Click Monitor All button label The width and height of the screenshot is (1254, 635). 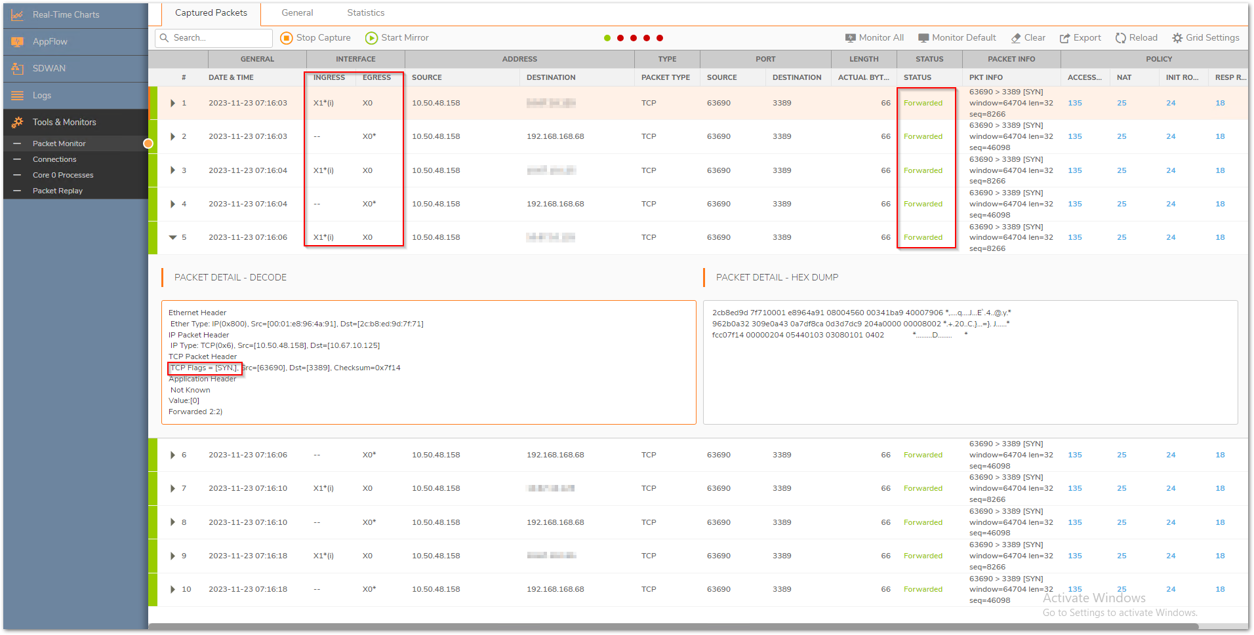881,38
